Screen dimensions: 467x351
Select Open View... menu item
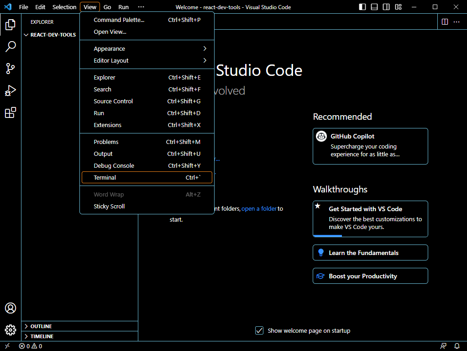pyautogui.click(x=147, y=32)
